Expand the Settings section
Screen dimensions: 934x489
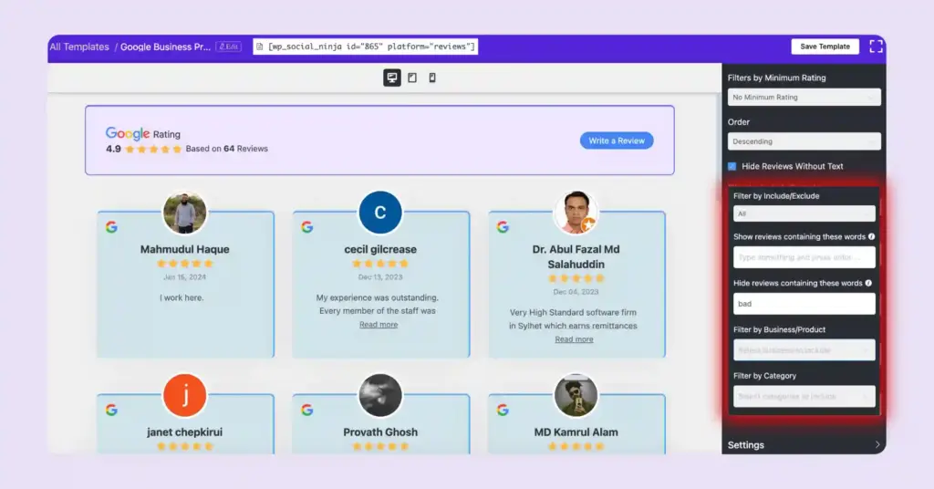point(804,445)
